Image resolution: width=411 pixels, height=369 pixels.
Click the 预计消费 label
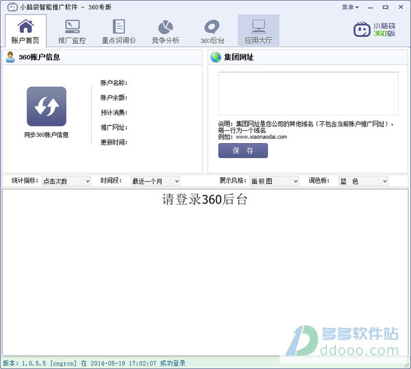[x=114, y=112]
